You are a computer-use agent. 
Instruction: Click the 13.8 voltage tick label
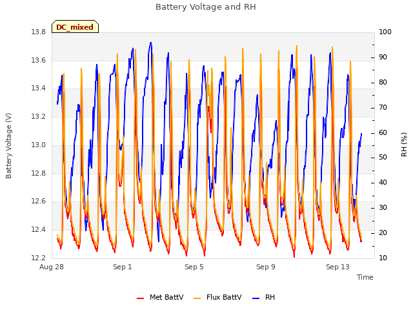click(x=39, y=32)
